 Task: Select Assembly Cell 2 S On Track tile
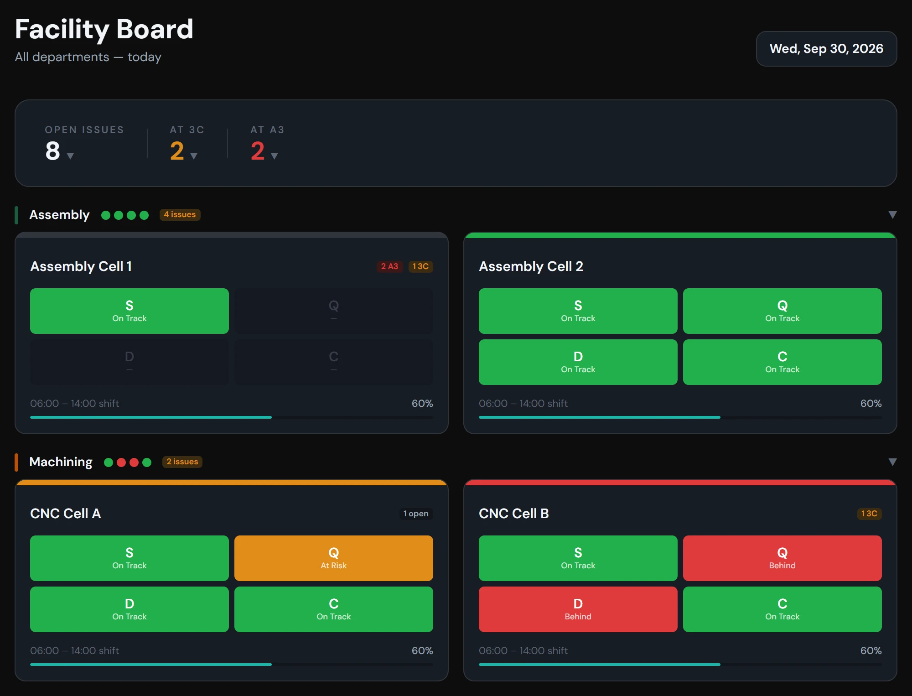click(x=578, y=311)
